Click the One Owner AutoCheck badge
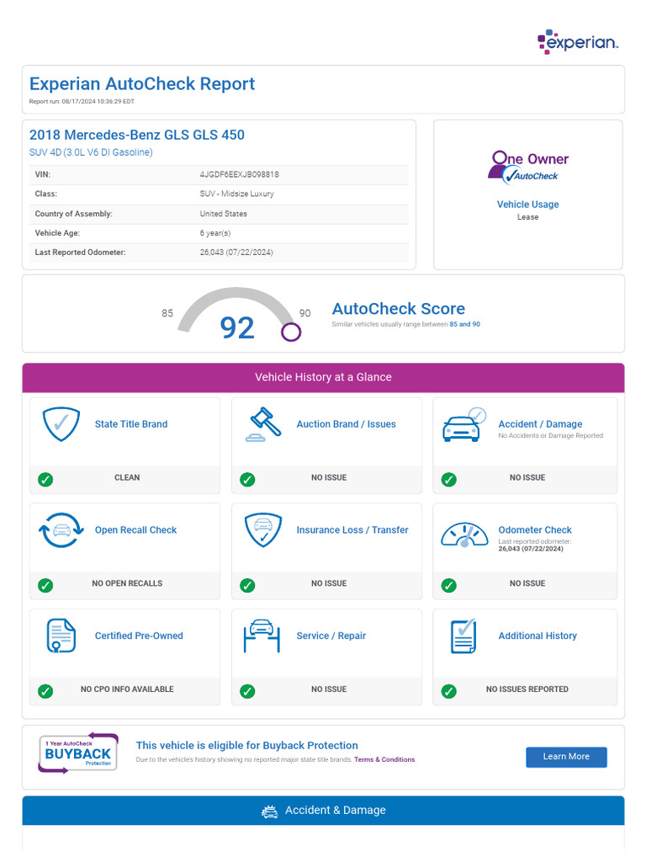 528,168
